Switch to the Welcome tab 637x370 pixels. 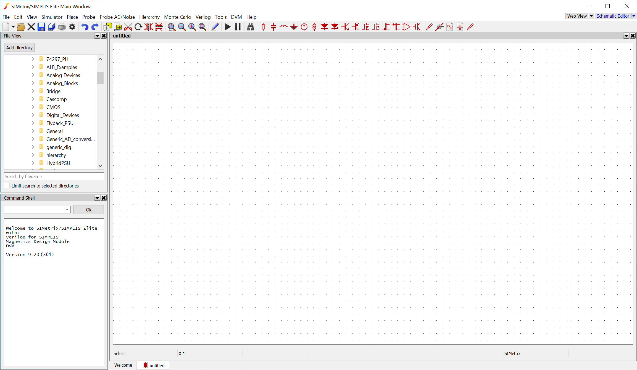coord(123,365)
